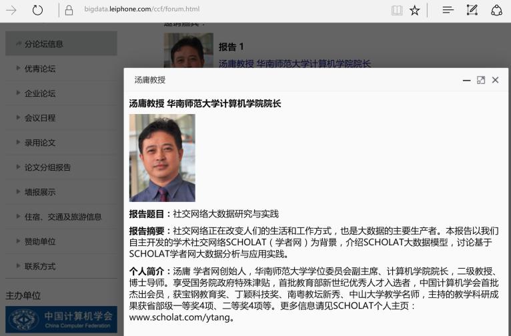Refresh the page with reload icon
Screen dimensions: 511x336
pyautogui.click(x=37, y=11)
